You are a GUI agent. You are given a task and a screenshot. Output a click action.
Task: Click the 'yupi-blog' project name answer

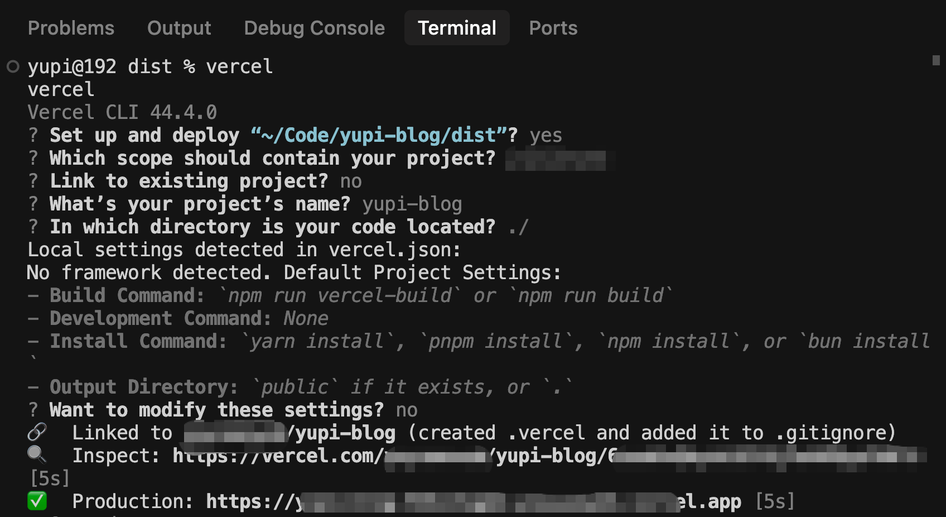[x=412, y=204]
